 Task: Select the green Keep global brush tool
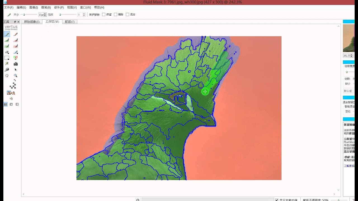point(7,46)
